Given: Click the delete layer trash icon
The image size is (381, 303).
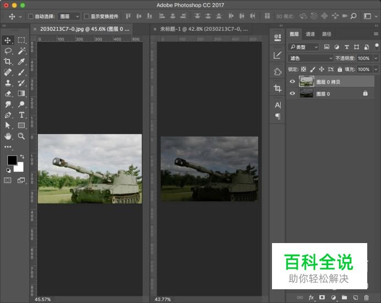Looking at the screenshot, I should coord(366,298).
